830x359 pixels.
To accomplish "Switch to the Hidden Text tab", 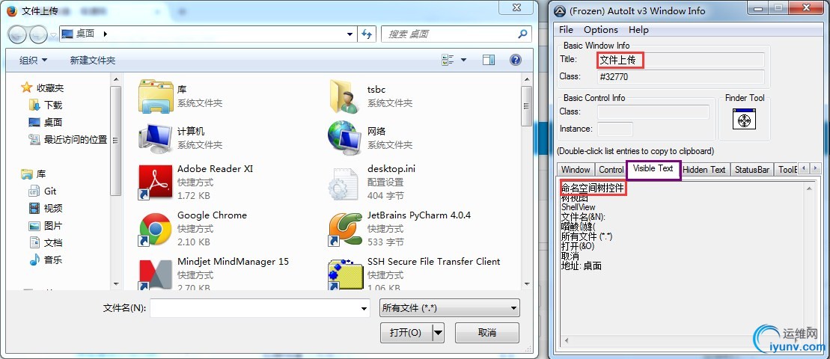I will pyautogui.click(x=704, y=170).
